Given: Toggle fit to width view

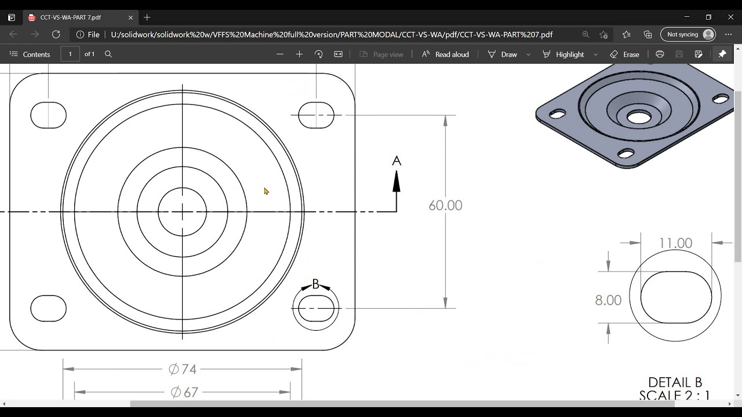Looking at the screenshot, I should pyautogui.click(x=339, y=54).
